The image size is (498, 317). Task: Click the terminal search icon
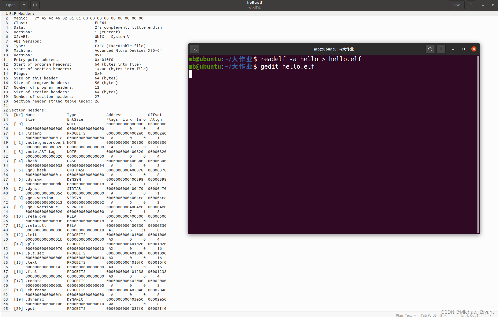(430, 49)
